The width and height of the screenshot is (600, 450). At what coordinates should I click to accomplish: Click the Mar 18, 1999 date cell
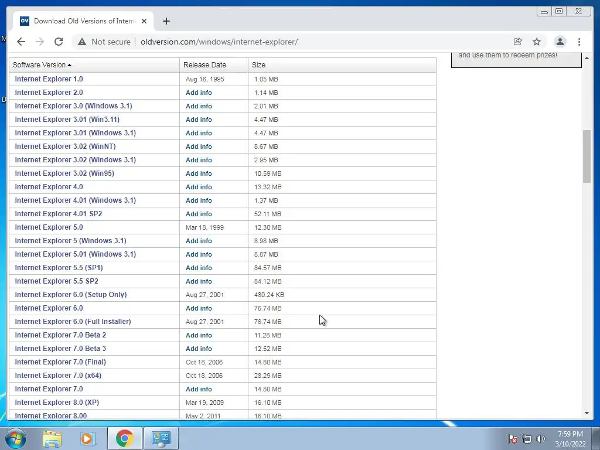coord(204,227)
